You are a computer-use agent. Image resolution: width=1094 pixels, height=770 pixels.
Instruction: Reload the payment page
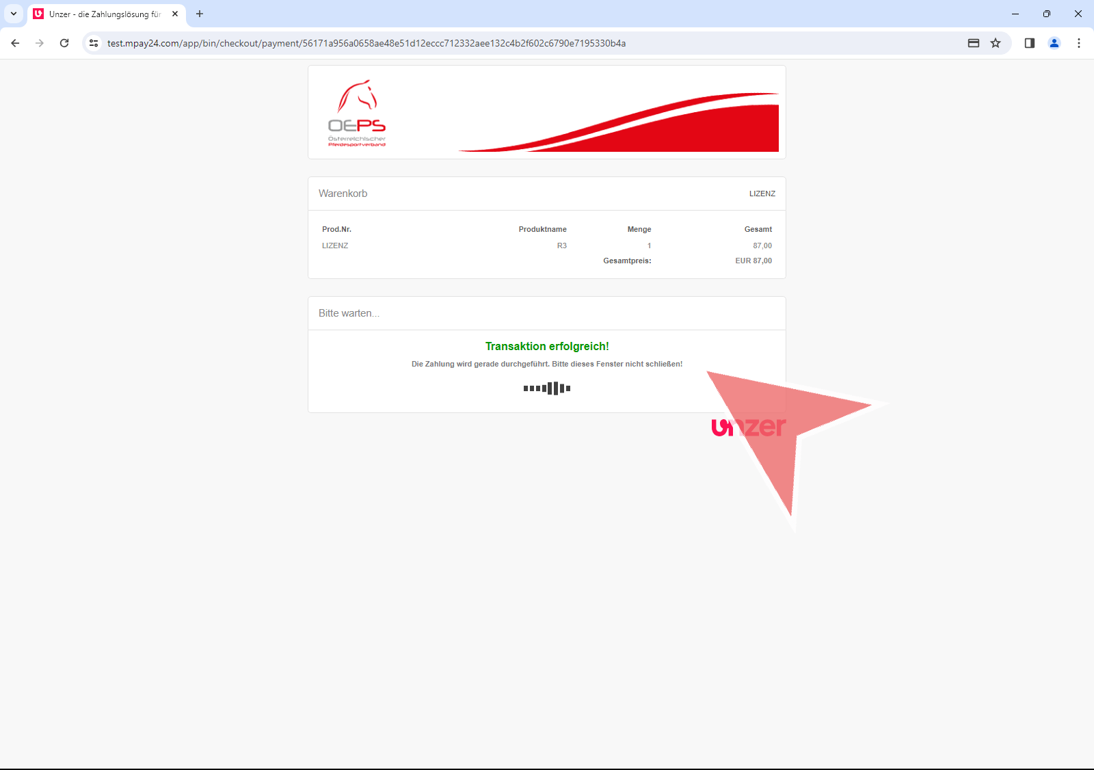(64, 43)
